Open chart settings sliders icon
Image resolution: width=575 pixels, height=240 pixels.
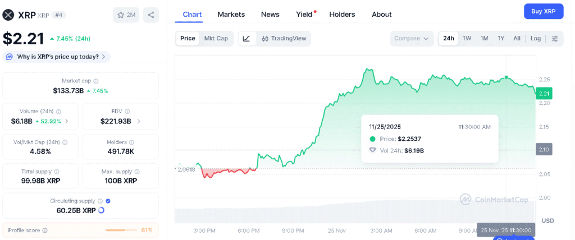point(555,39)
